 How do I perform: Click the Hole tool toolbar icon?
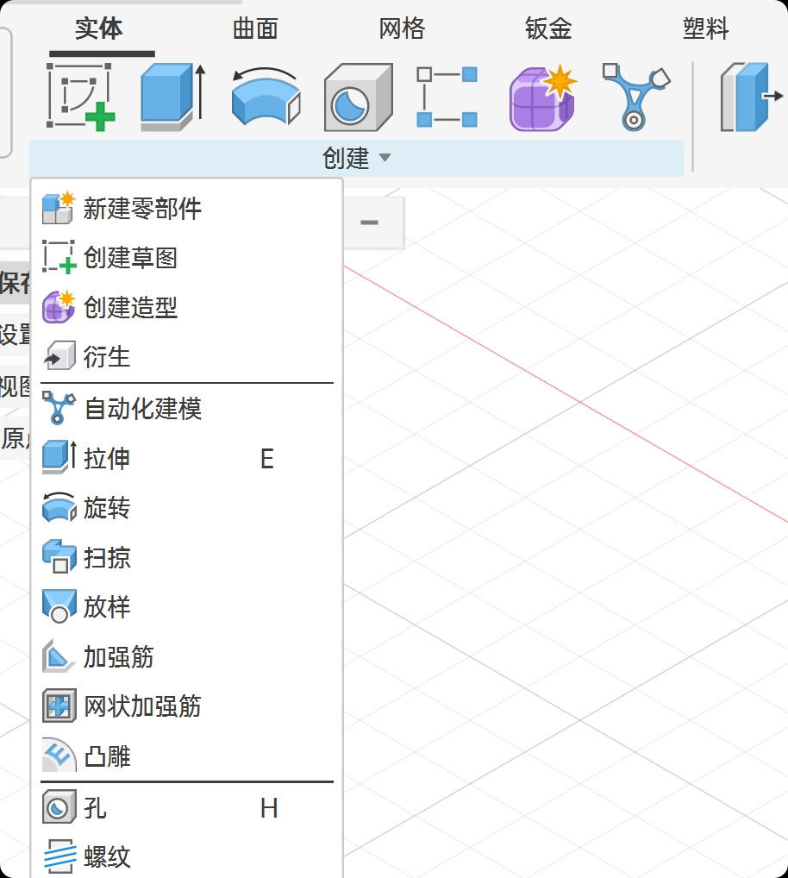point(358,97)
